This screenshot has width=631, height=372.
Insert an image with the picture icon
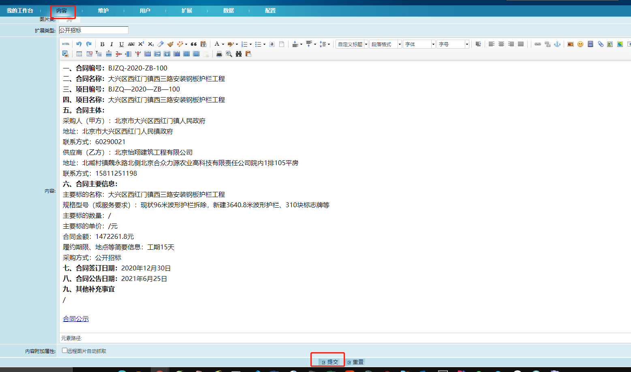click(x=571, y=44)
